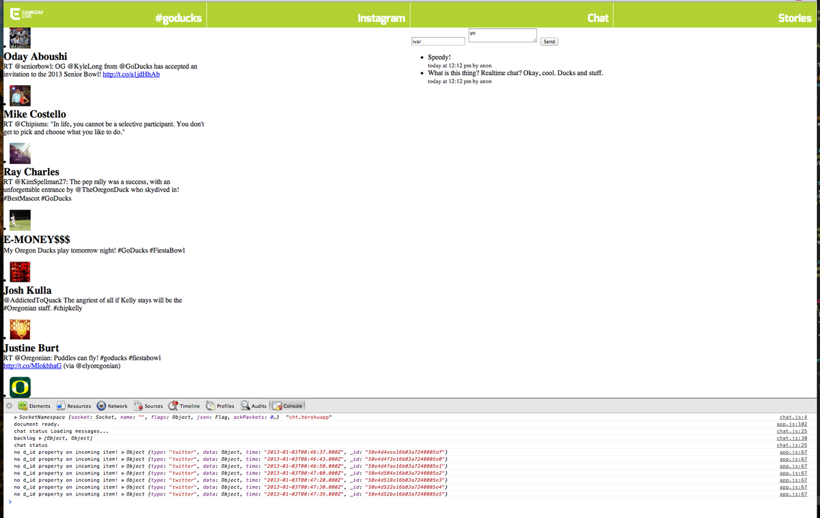Switch to the Instagram column tab
820x518 pixels.
[x=381, y=18]
